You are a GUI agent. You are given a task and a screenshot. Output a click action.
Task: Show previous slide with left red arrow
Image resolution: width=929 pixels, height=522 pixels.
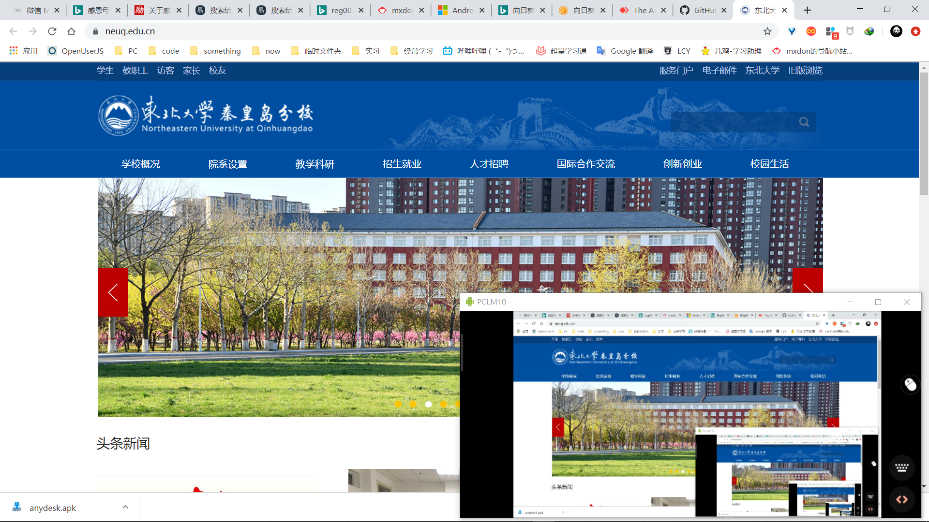click(113, 292)
